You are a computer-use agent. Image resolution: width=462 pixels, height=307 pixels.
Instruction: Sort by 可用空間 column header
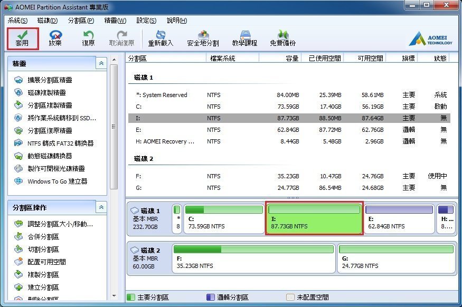[x=364, y=58]
